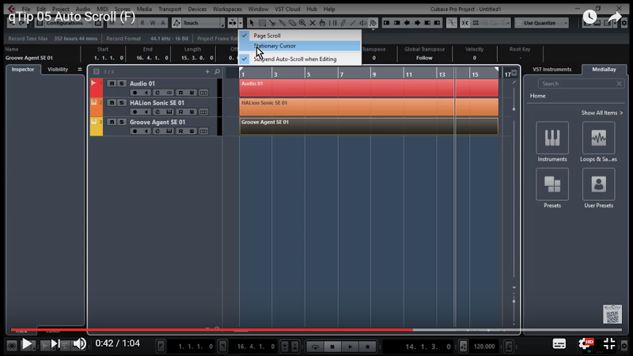Open the Auto-Scroll settings dropdown arrow

pos(241,23)
